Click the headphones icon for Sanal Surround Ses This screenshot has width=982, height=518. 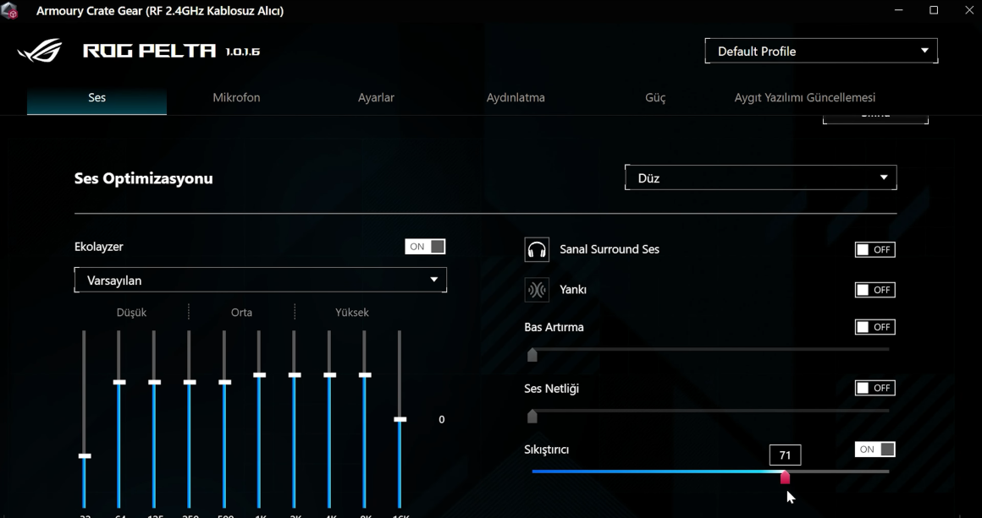(537, 249)
